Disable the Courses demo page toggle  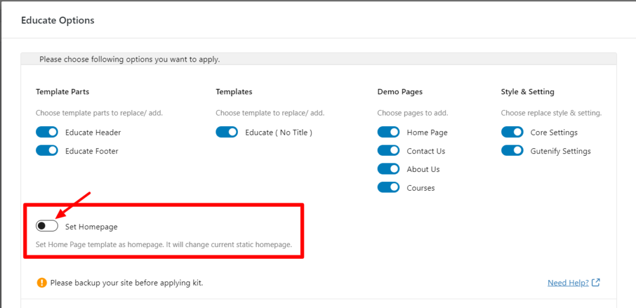point(389,188)
